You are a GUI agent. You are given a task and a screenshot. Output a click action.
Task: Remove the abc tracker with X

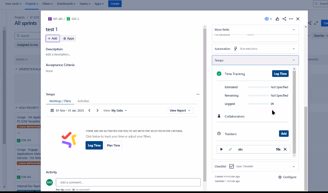[285, 149]
